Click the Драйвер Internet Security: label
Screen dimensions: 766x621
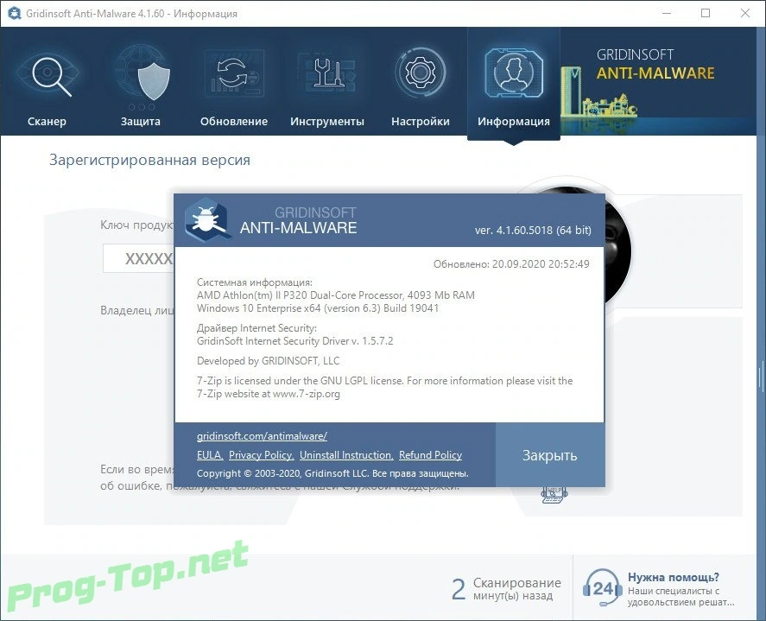257,328
